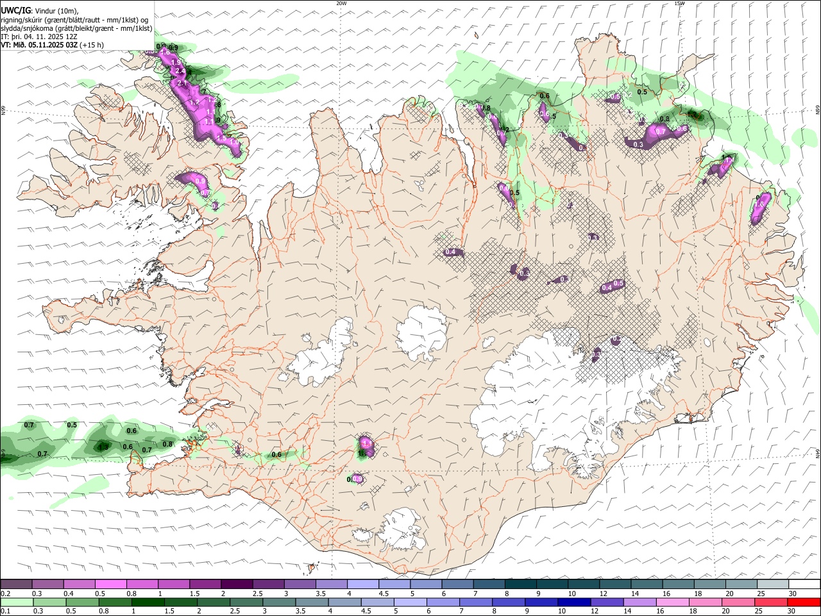The height and width of the screenshot is (616, 821).
Task: Click the 'UWC/IG: Vindur (10m)' title text
Action: (x=39, y=11)
